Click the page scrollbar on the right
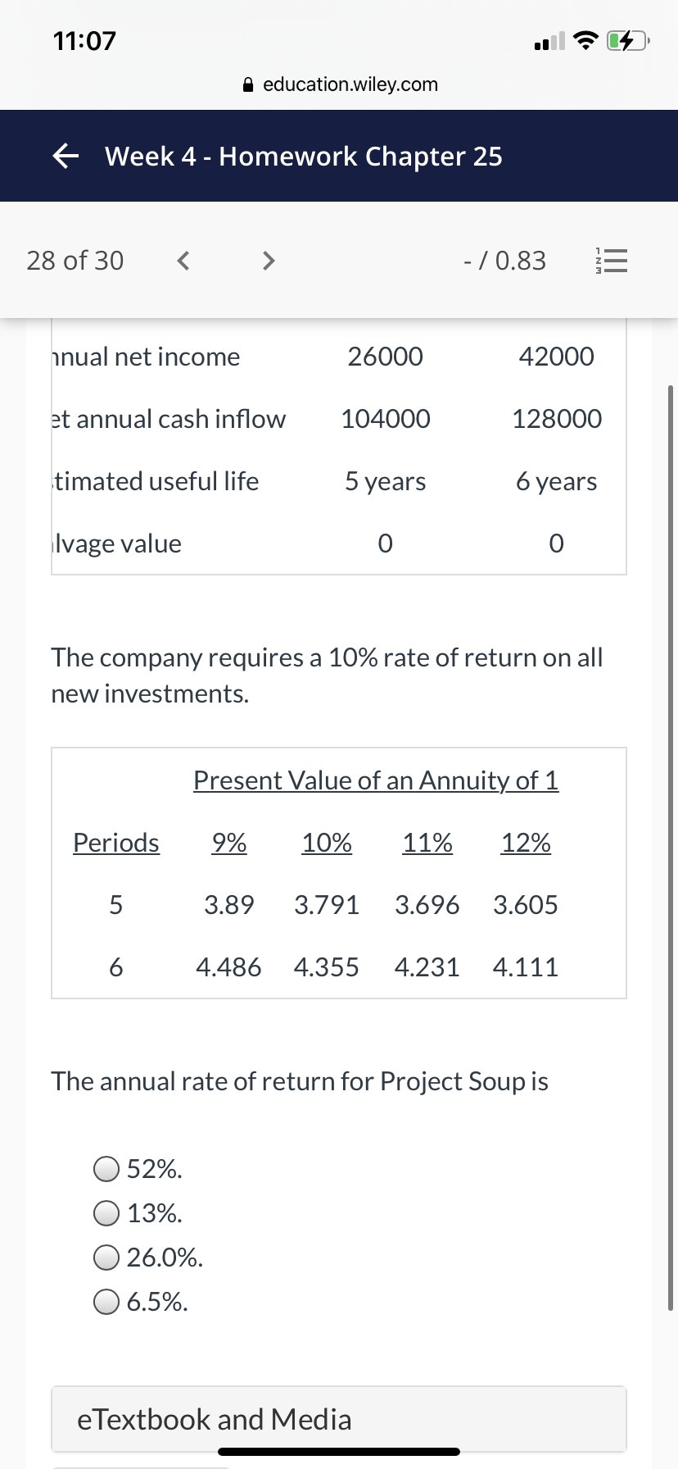Screen dimensions: 678x1469 click(671, 848)
